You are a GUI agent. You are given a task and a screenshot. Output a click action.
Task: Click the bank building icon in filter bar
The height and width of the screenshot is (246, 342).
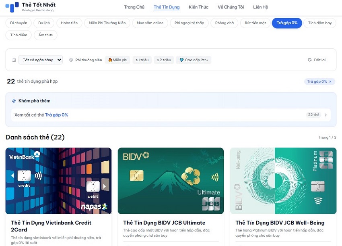[14, 60]
